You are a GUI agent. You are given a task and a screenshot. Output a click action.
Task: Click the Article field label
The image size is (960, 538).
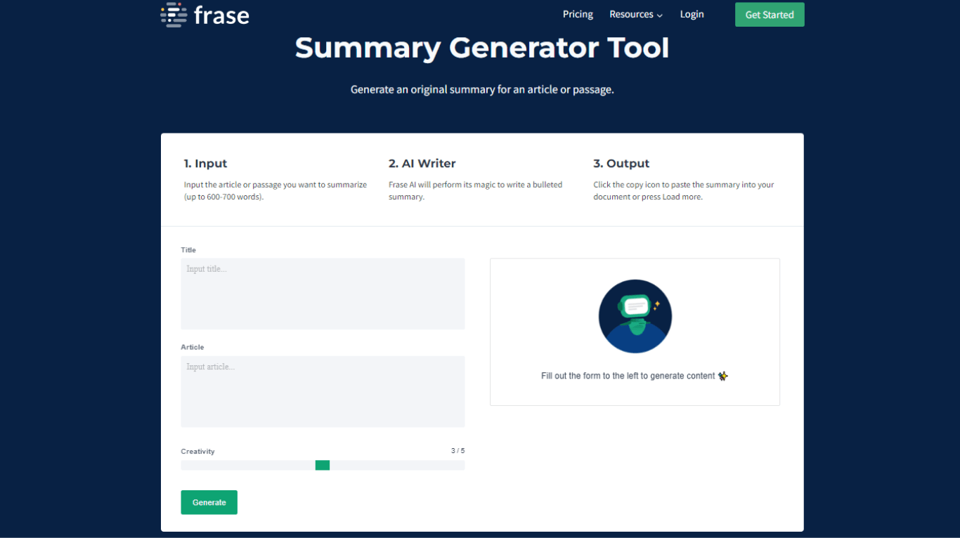[x=192, y=348]
